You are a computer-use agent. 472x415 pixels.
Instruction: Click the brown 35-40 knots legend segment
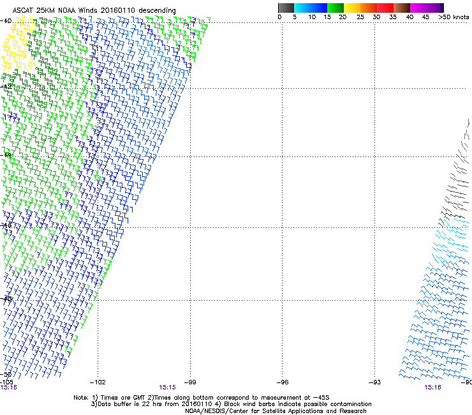[x=402, y=8]
